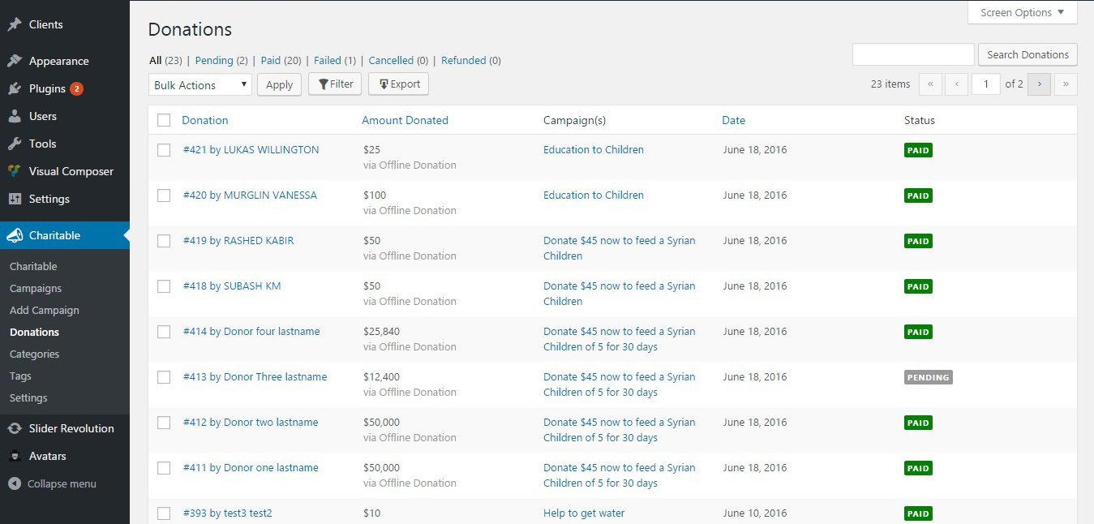Expand the Screen Options panel
The height and width of the screenshot is (524, 1094).
1022,13
